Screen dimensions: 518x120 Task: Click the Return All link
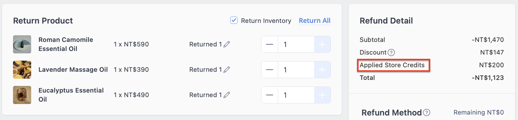pyautogui.click(x=315, y=21)
